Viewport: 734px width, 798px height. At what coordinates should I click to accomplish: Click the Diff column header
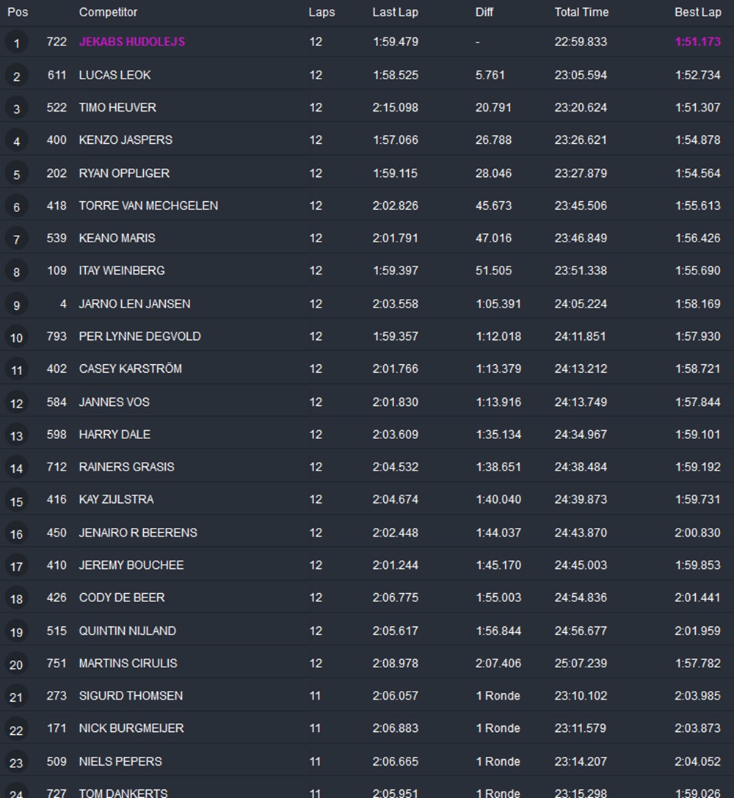coord(484,12)
